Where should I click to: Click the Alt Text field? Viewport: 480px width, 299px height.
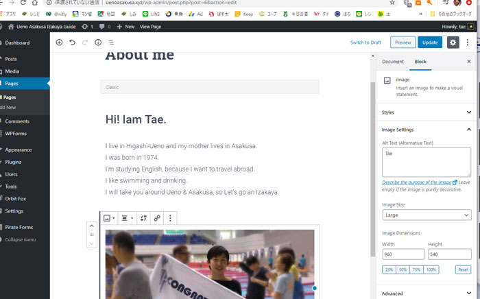pos(427,163)
